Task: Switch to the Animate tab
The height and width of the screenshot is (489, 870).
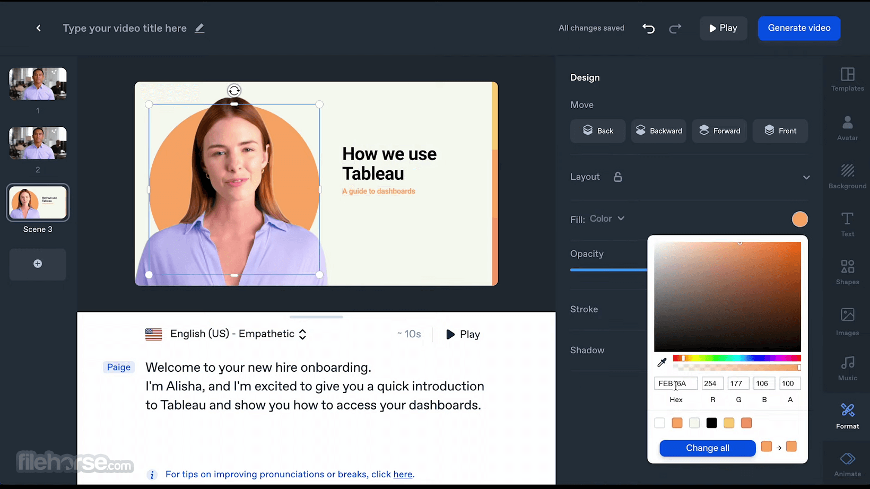Action: pos(847,464)
